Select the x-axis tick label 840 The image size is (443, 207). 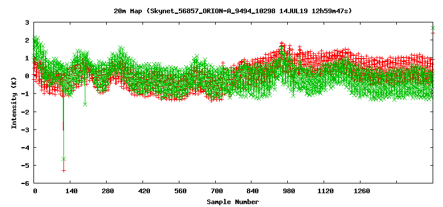coord(253,191)
